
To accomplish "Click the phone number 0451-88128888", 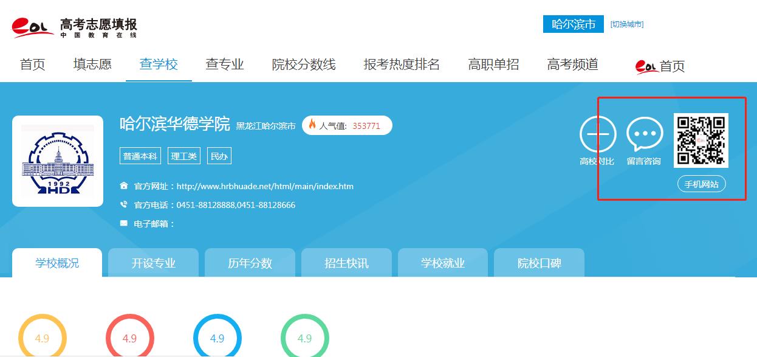I will pos(205,205).
